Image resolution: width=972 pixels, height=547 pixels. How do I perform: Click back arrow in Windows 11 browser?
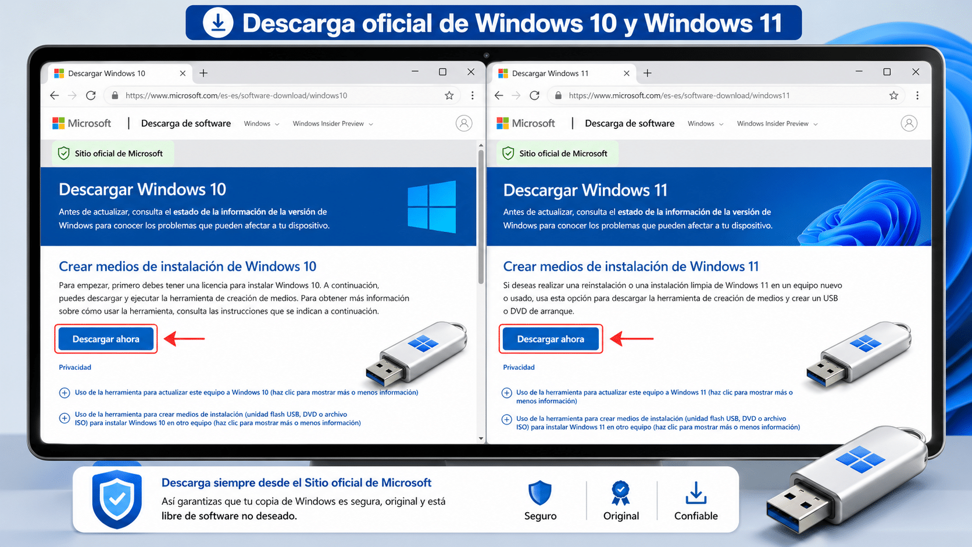[x=499, y=95]
